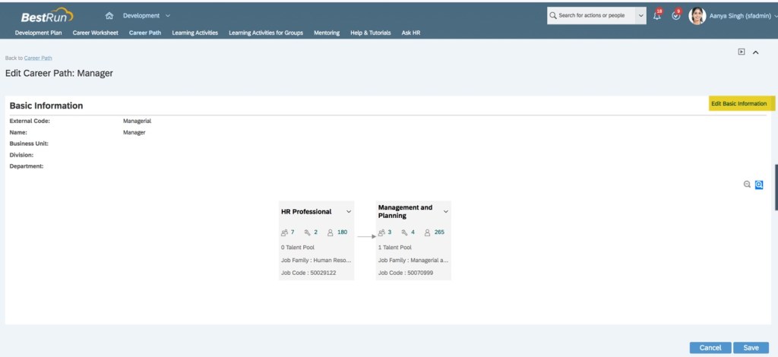Click the person count 265 in Management card
This screenshot has width=778, height=357.
(x=439, y=232)
